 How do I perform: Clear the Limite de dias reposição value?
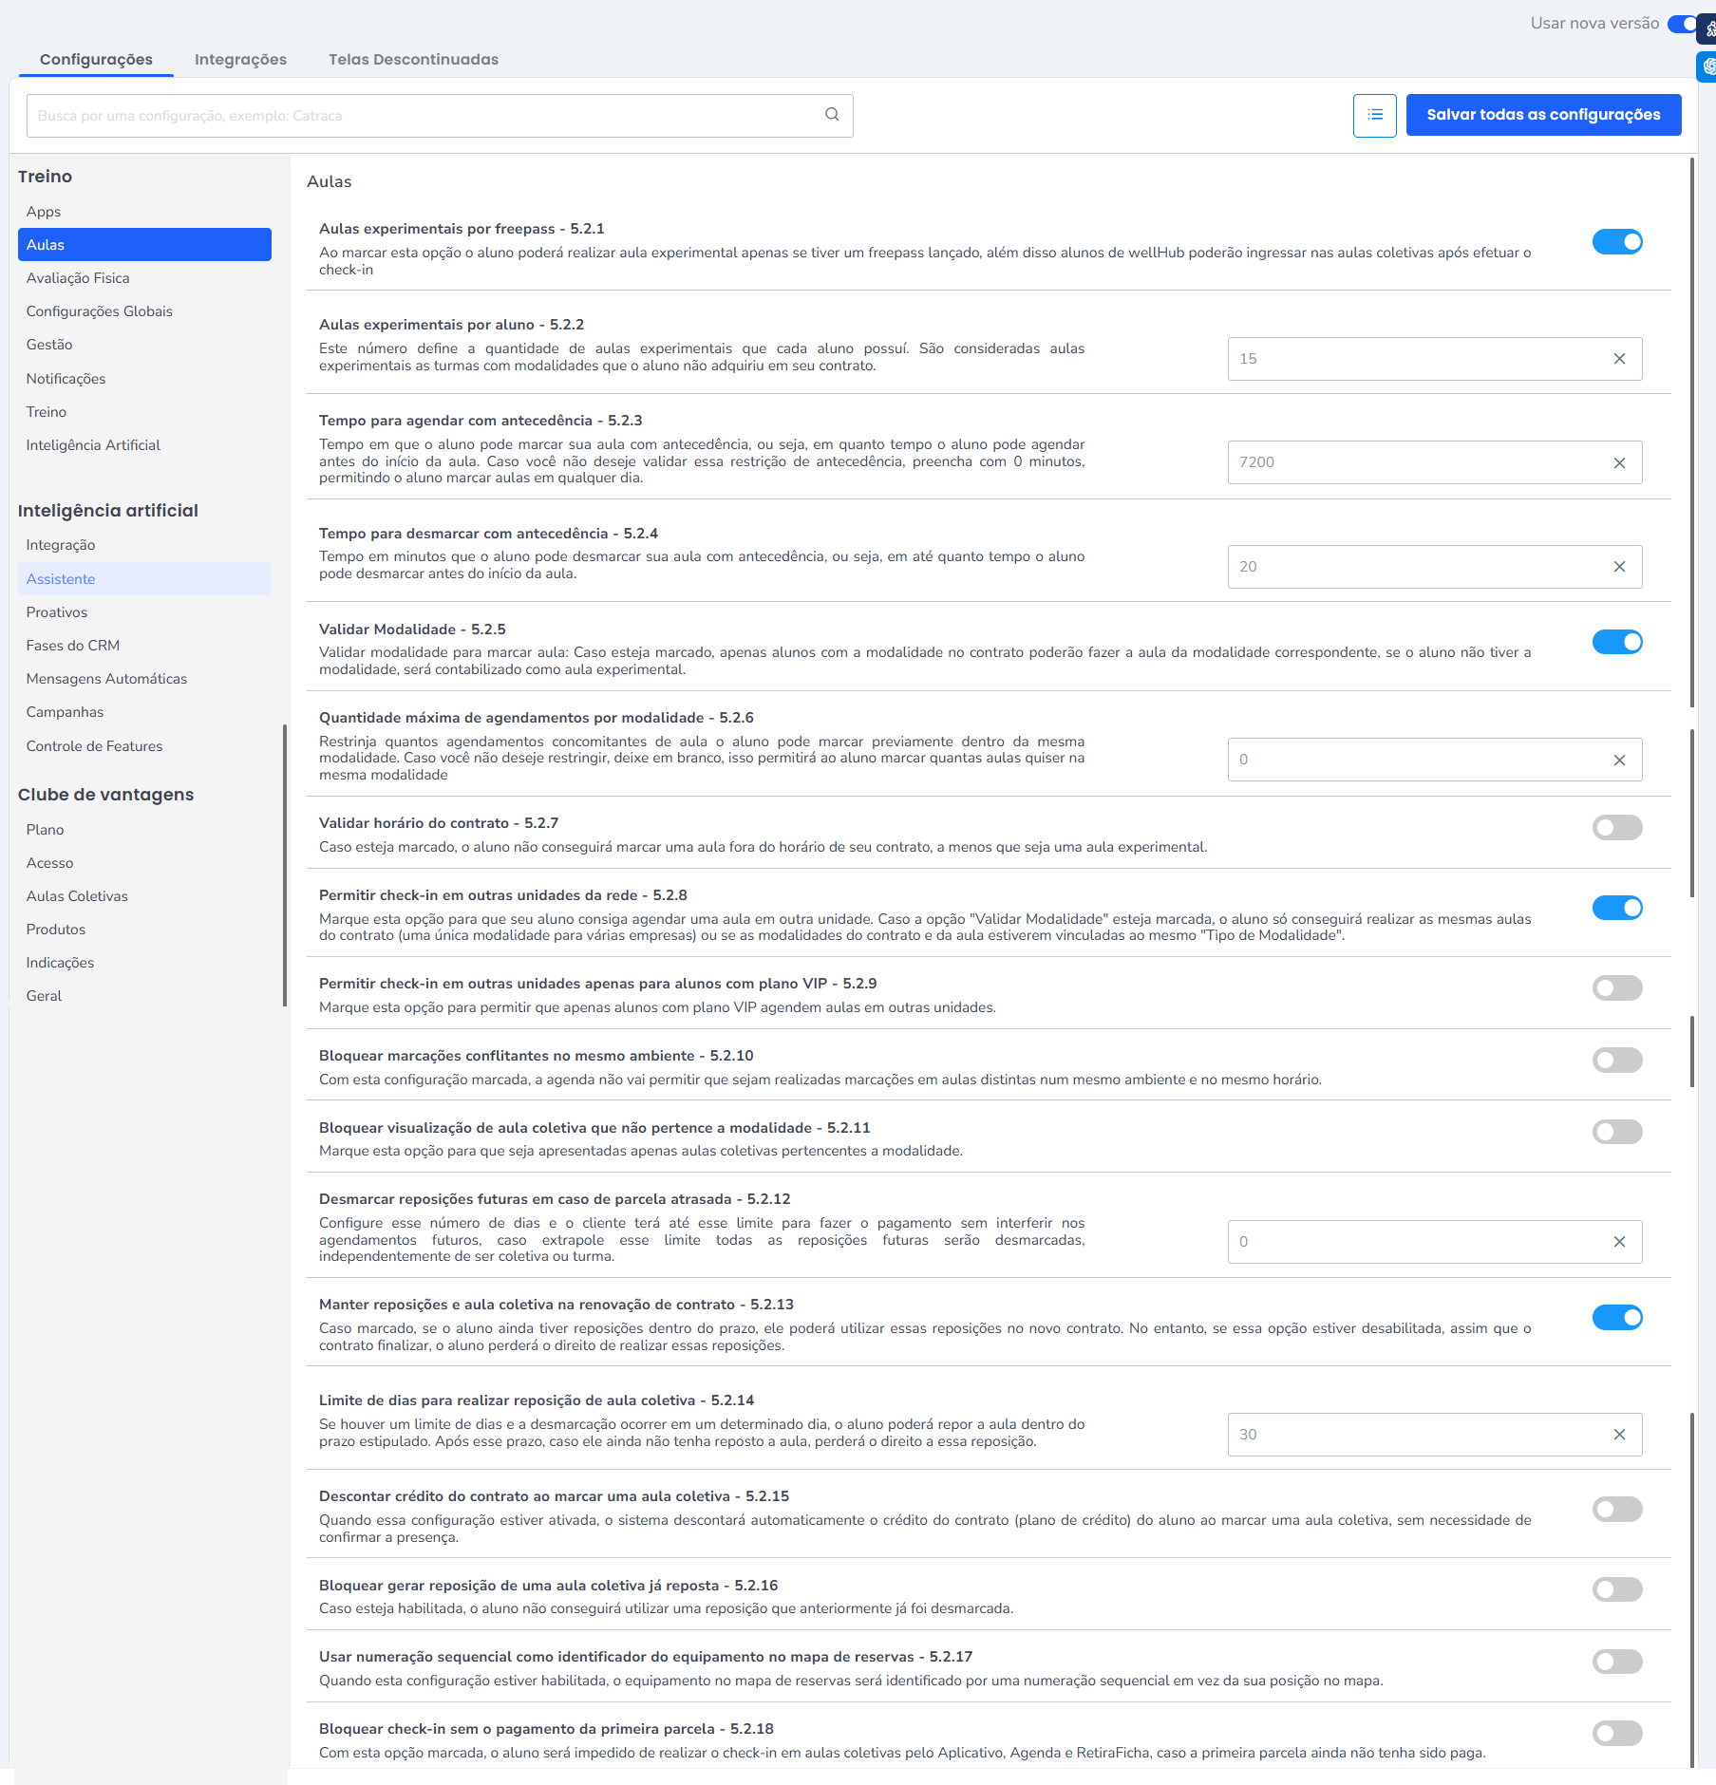pos(1619,1435)
